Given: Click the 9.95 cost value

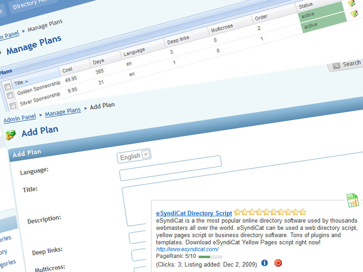Looking at the screenshot, I should click(x=73, y=90).
